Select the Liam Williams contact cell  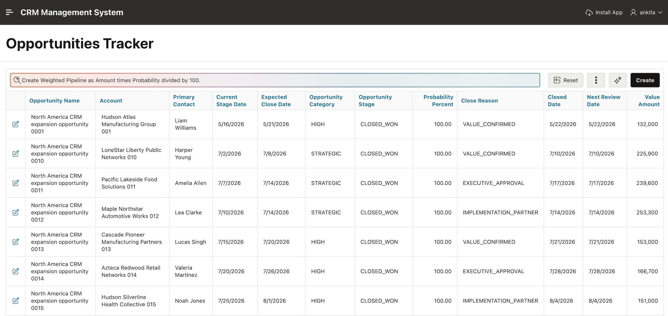(191, 124)
